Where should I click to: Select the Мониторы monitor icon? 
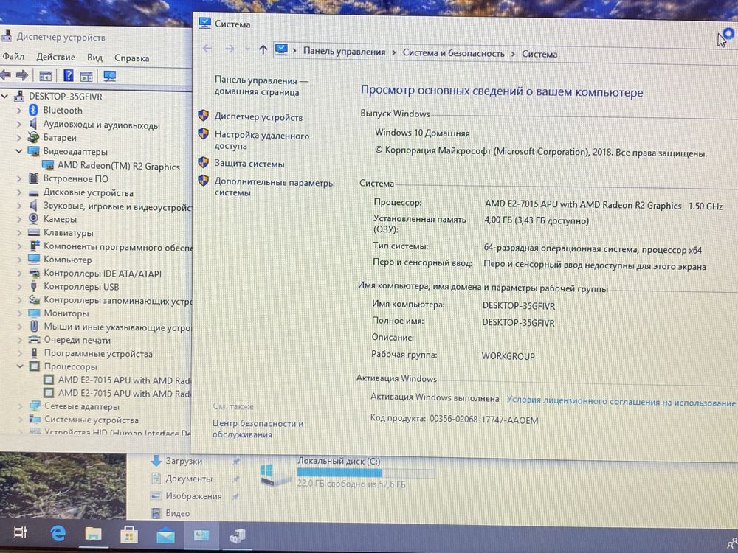(x=34, y=313)
